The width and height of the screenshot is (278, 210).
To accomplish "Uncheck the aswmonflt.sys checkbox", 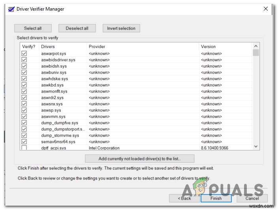I will coord(24,91).
